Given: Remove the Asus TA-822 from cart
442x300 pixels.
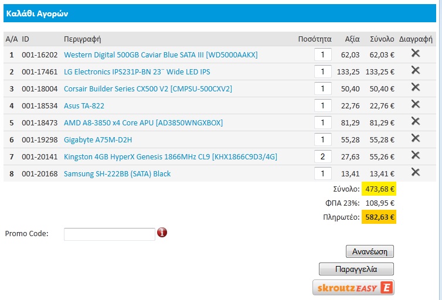Looking at the screenshot, I should [416, 104].
